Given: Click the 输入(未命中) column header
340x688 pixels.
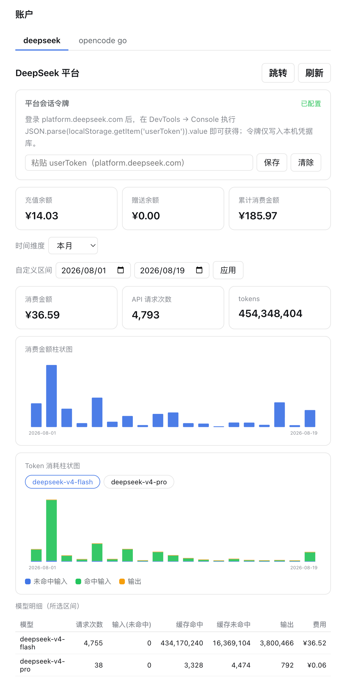Looking at the screenshot, I should [x=132, y=625].
